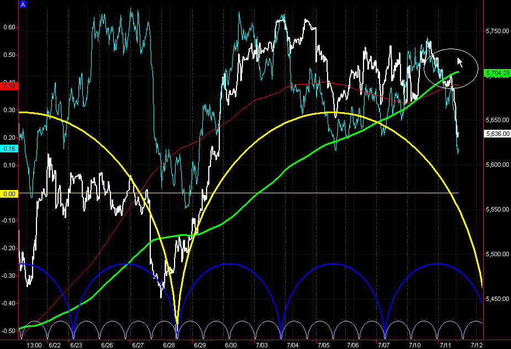This screenshot has height=349, width=511.
Task: Click the 5,550.00 price axis label
Action: (x=497, y=209)
